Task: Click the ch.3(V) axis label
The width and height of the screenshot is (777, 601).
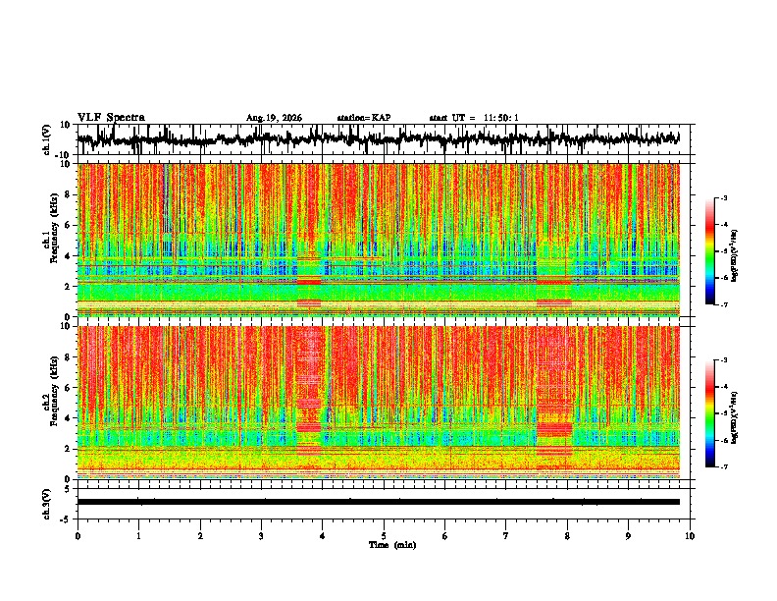Action: tap(47, 504)
